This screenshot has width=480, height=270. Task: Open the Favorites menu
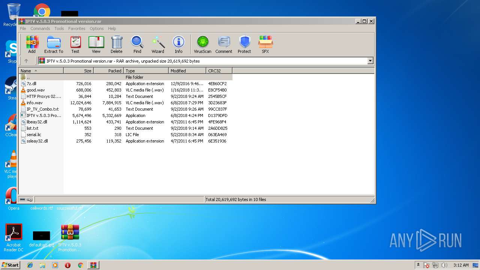[76, 28]
